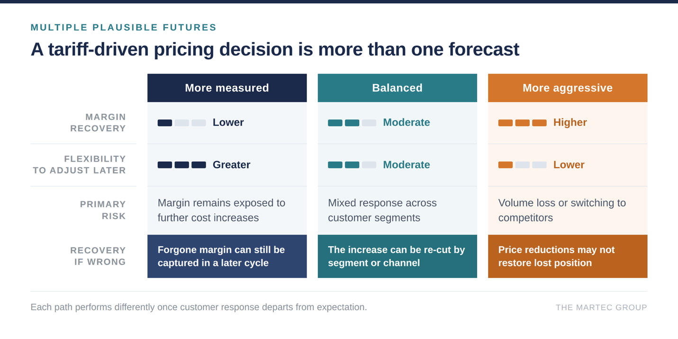This screenshot has width=678, height=339.
Task: Click the Lower margin recovery level bars
Action: [x=182, y=123]
